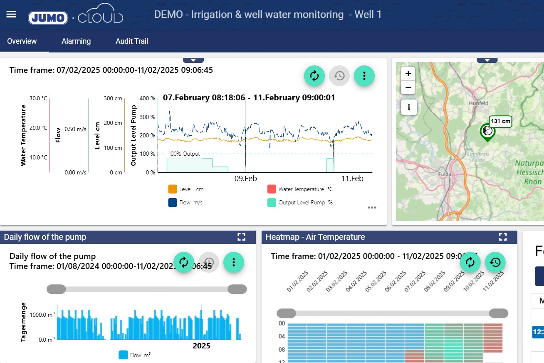Click map info button

tap(408, 107)
